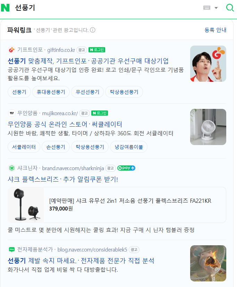
Task: Click the green Naver N logo
Action: (x=5, y=8)
